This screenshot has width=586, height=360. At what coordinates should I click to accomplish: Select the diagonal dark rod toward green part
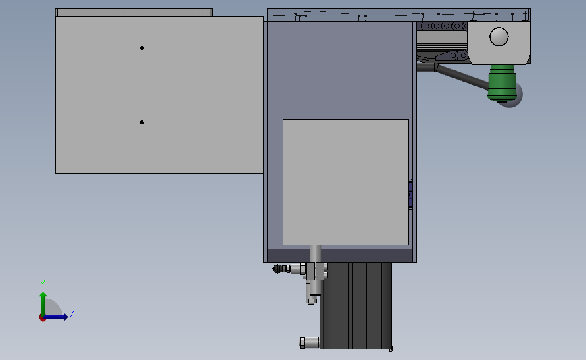462,77
